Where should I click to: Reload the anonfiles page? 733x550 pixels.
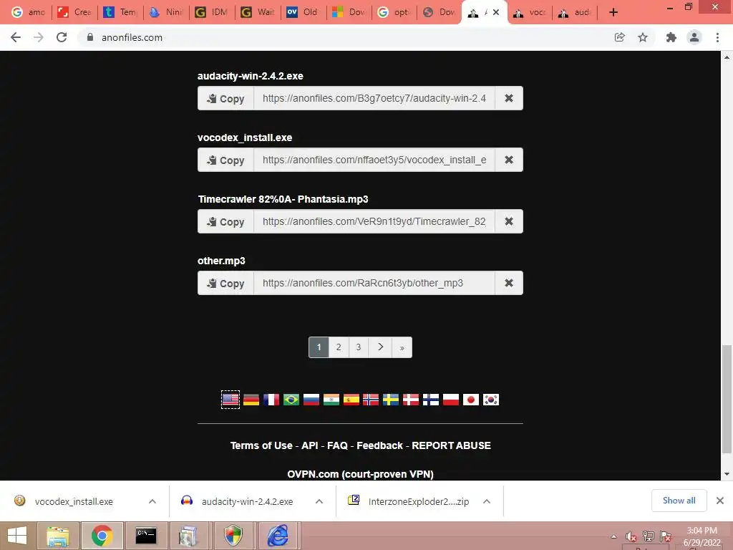click(62, 37)
